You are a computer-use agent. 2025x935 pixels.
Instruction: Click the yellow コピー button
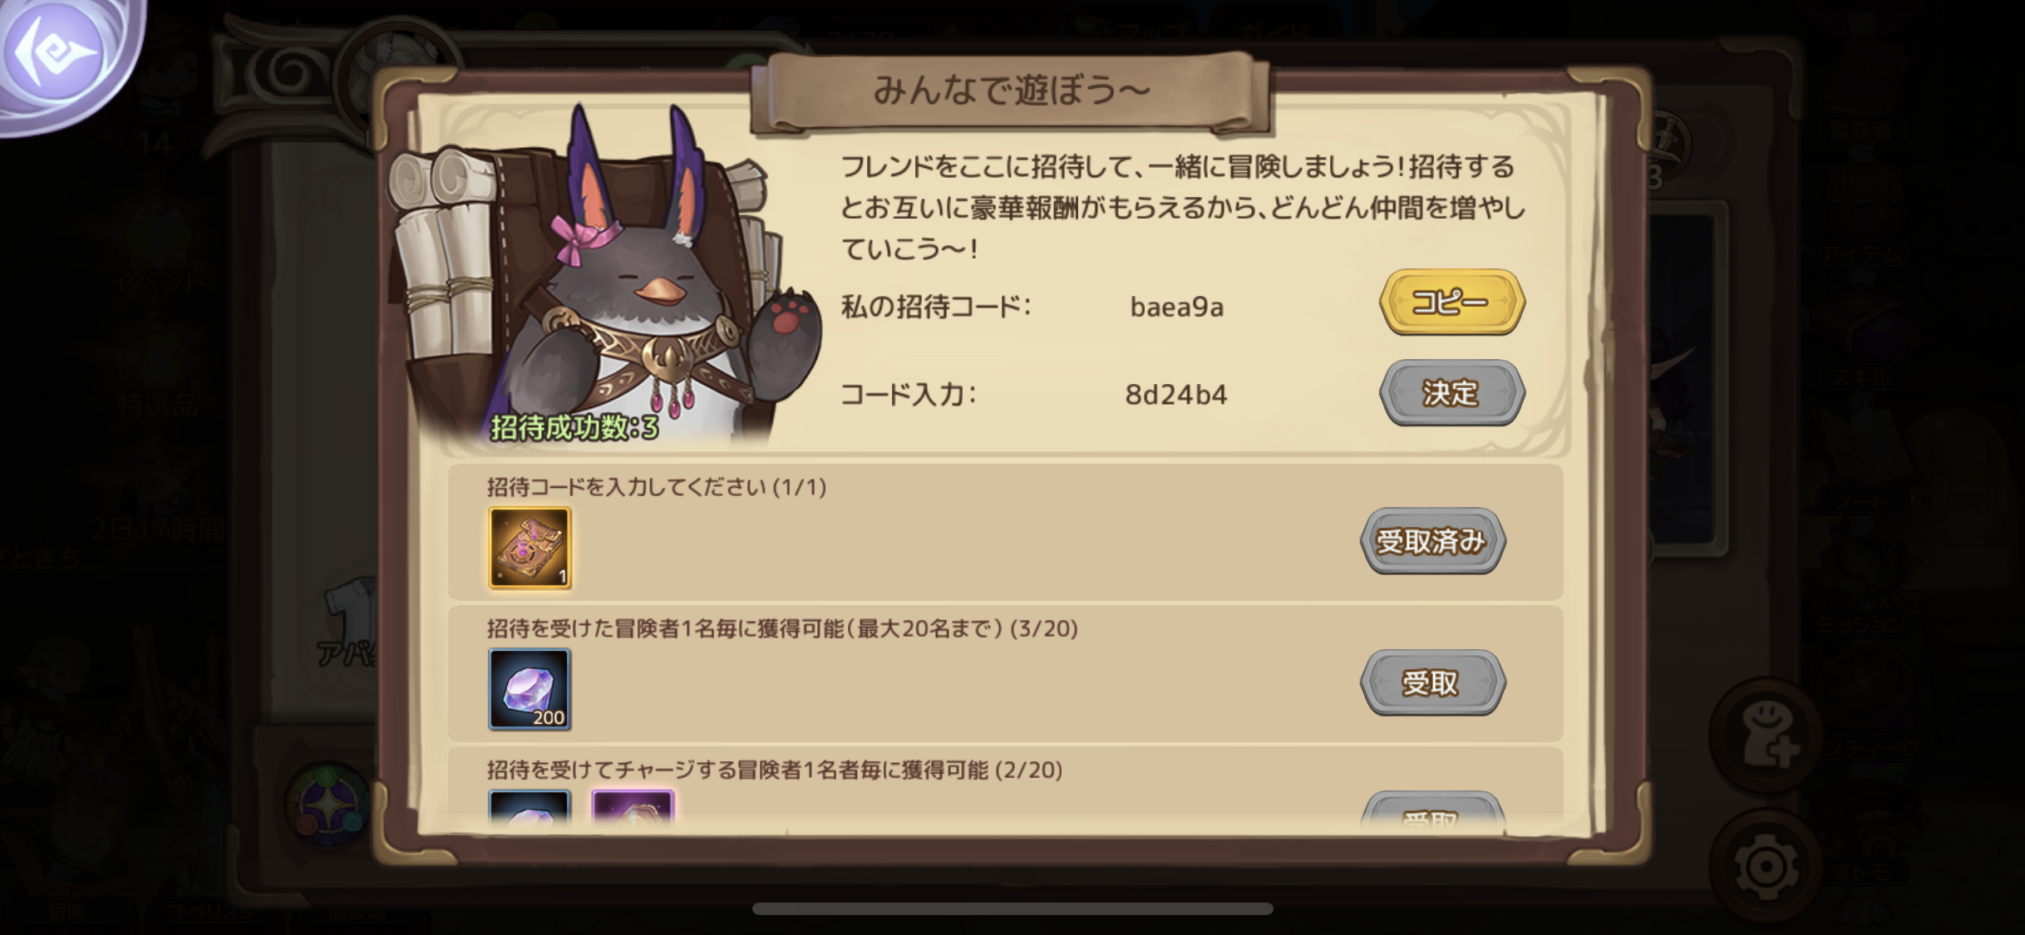(x=1451, y=302)
